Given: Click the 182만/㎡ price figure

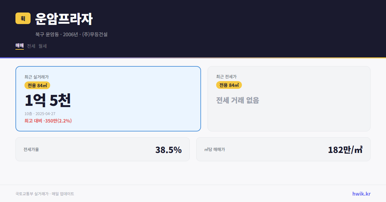Looking at the screenshot, I should [345, 149].
